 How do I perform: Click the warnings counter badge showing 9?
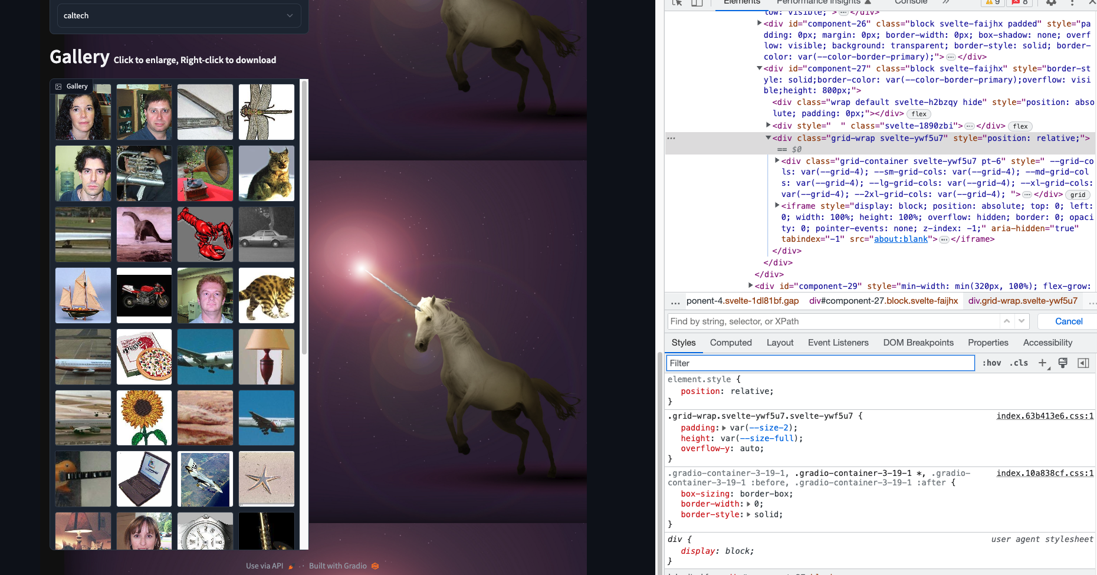tap(993, 2)
